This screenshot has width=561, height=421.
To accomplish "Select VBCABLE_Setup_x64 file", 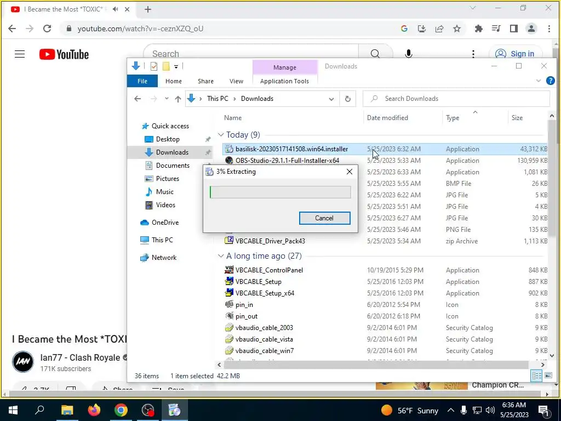I will point(265,293).
